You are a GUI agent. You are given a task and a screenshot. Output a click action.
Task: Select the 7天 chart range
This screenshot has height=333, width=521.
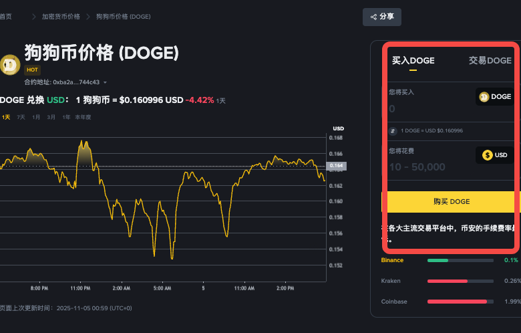[x=21, y=117]
